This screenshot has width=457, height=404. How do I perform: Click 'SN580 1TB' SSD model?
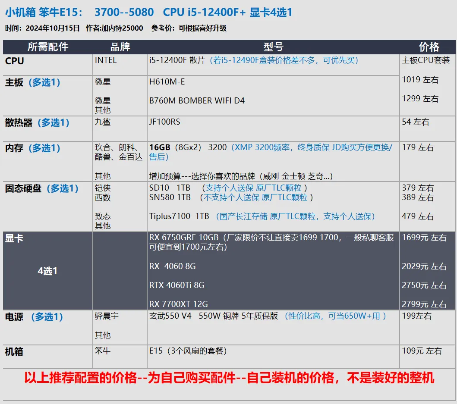point(170,197)
